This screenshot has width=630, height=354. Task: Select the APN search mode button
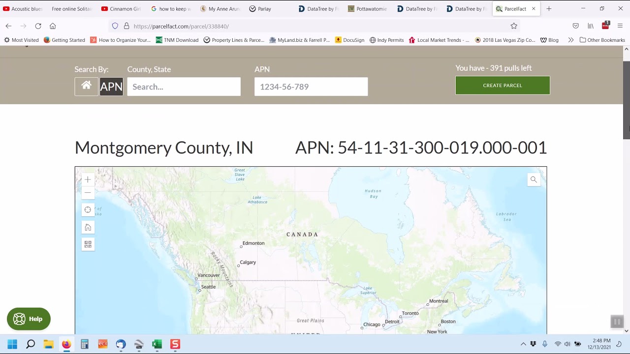111,87
